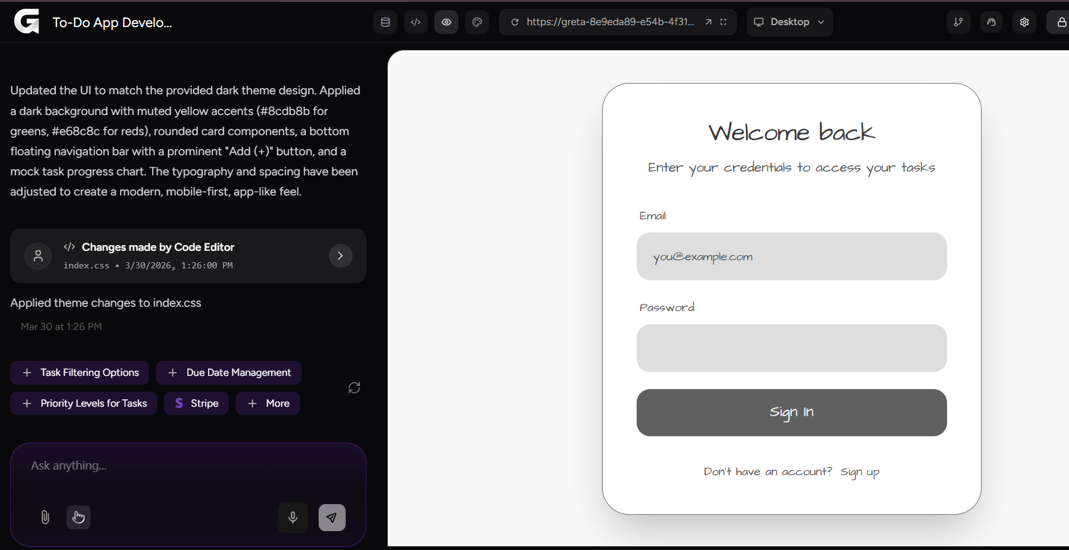Click the Welcome back heading
The image size is (1069, 550).
tap(792, 132)
